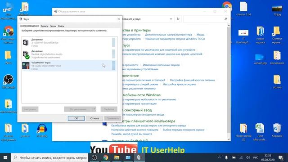The height and width of the screenshot is (162, 288).
Task: Open the По умолчанию dropdown arrow
Action: click(x=94, y=109)
